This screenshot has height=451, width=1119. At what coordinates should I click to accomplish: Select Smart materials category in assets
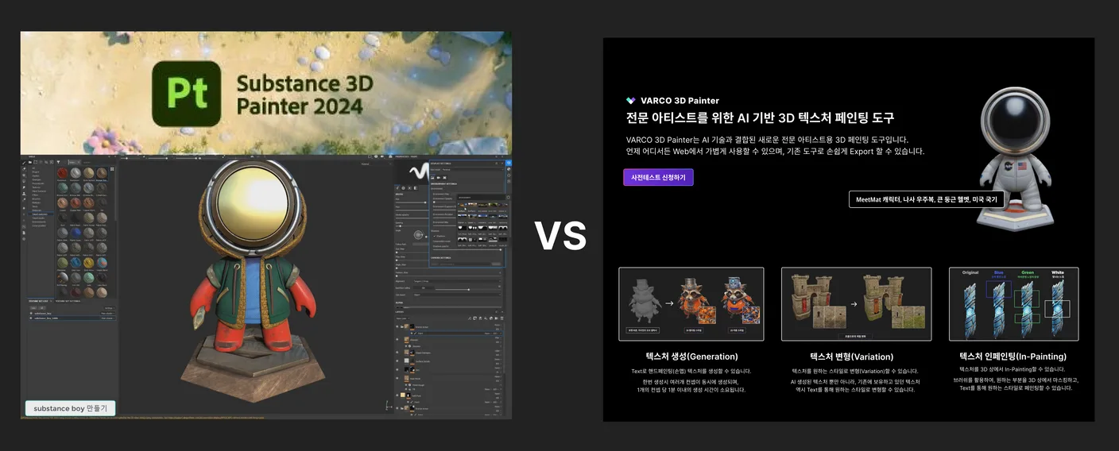click(x=41, y=214)
